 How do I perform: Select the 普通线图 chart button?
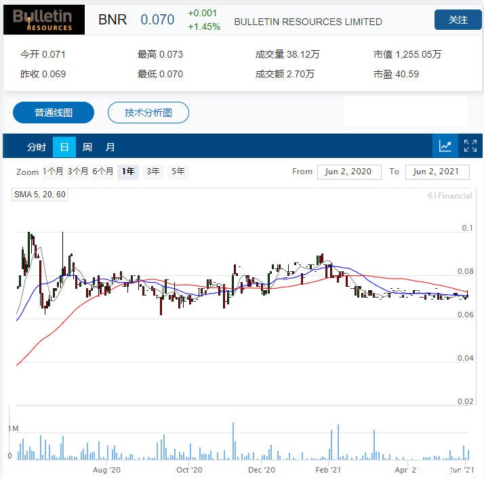(x=54, y=113)
